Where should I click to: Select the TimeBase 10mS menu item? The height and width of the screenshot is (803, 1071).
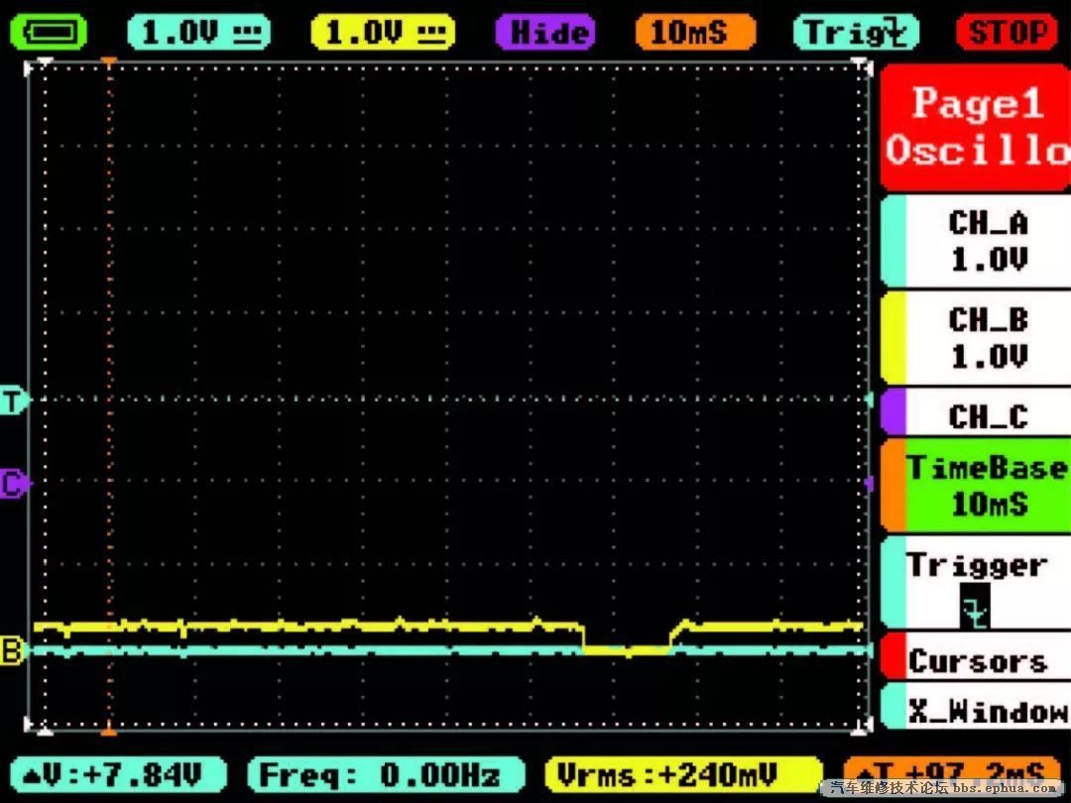click(x=976, y=486)
